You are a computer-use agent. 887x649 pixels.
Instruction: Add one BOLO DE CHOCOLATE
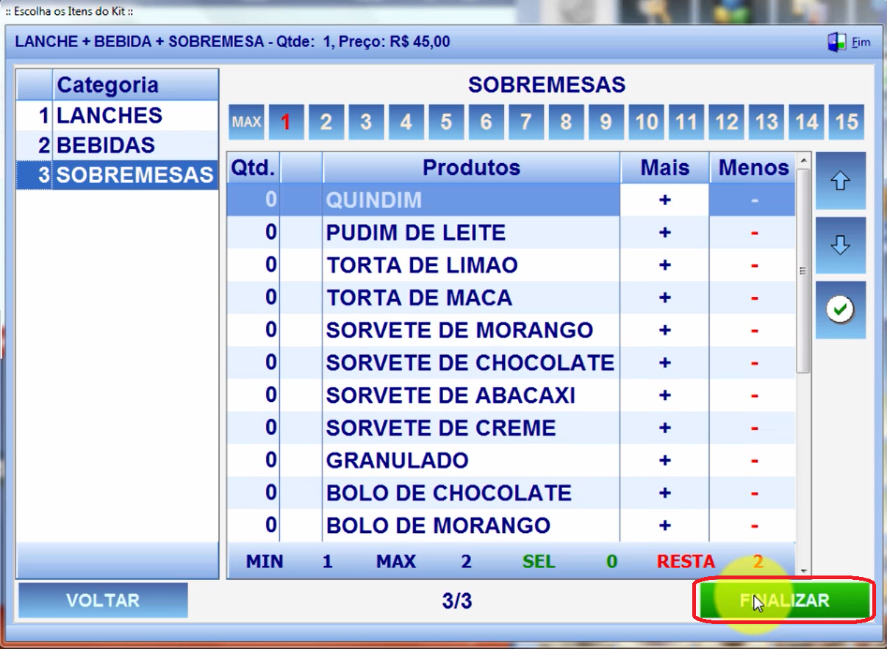(665, 493)
